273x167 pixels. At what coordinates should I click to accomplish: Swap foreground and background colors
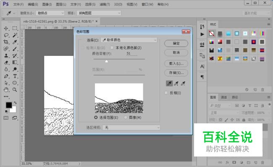(x=15, y=103)
